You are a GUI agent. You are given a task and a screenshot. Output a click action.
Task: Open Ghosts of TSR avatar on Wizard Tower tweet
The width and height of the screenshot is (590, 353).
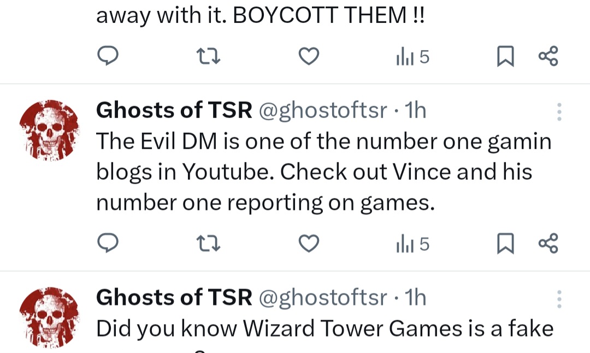pyautogui.click(x=50, y=317)
